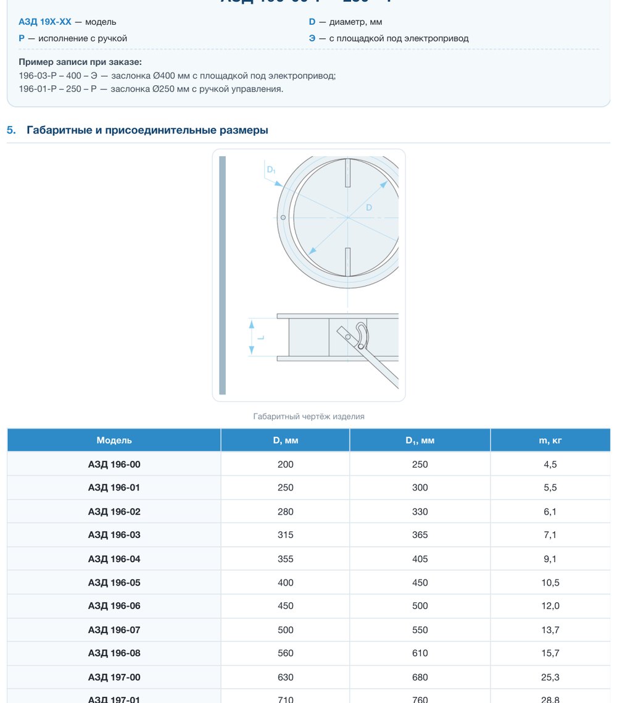The image size is (617, 703).
Task: Select the 'АЗД 196-07' model cell
Action: 114,630
